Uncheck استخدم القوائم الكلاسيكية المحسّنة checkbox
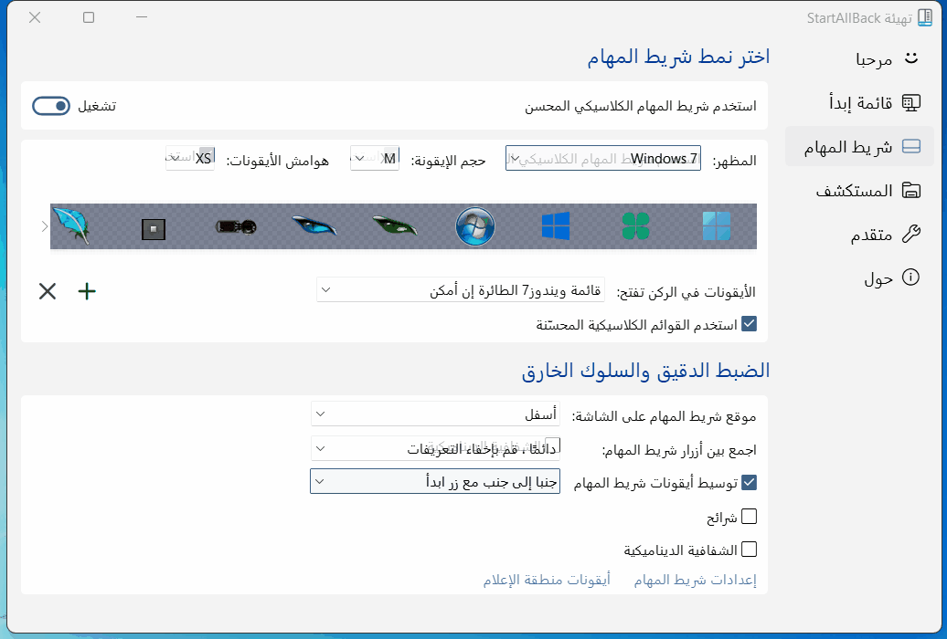This screenshot has width=947, height=639. tap(749, 323)
